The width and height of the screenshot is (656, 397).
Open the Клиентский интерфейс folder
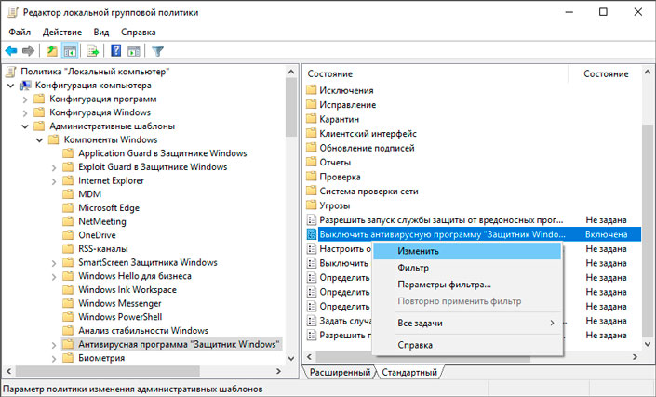pyautogui.click(x=368, y=134)
